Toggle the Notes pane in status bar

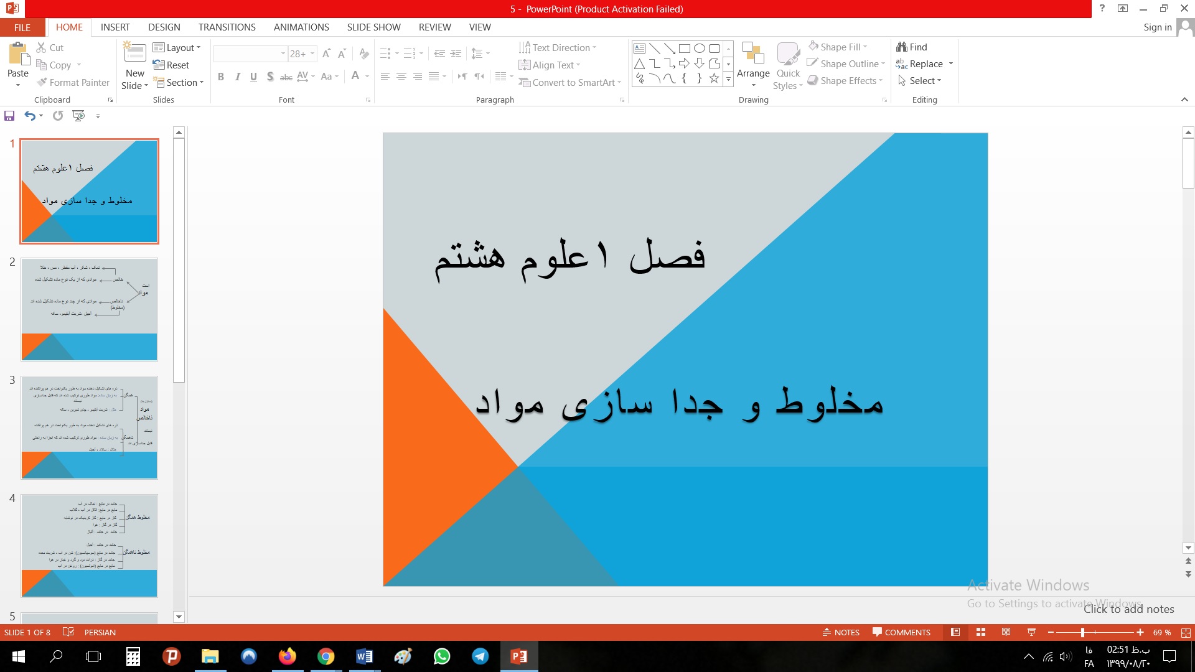point(841,632)
